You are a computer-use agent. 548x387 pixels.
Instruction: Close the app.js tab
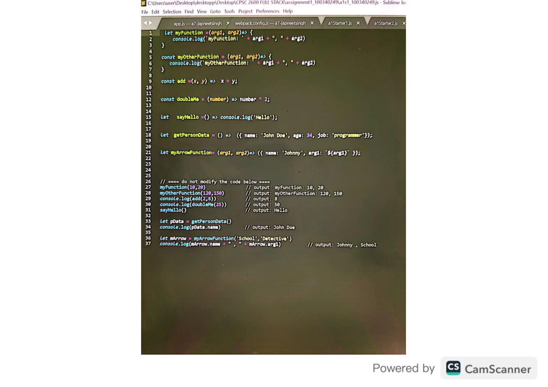click(228, 23)
